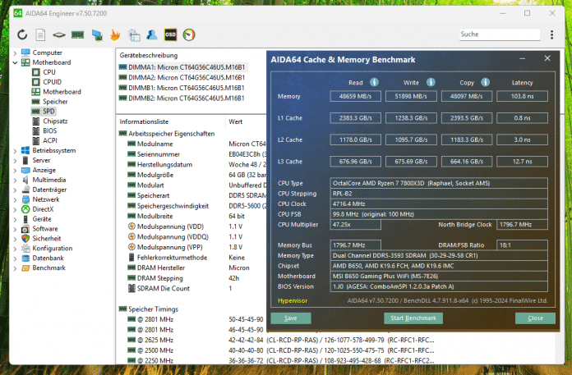Expand the Multimedia tree node
Image resolution: width=572 pixels, height=375 pixels.
pos(15,181)
